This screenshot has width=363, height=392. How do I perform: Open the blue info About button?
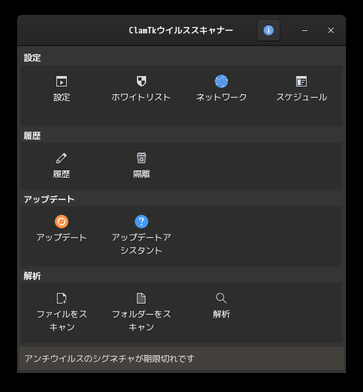(269, 30)
